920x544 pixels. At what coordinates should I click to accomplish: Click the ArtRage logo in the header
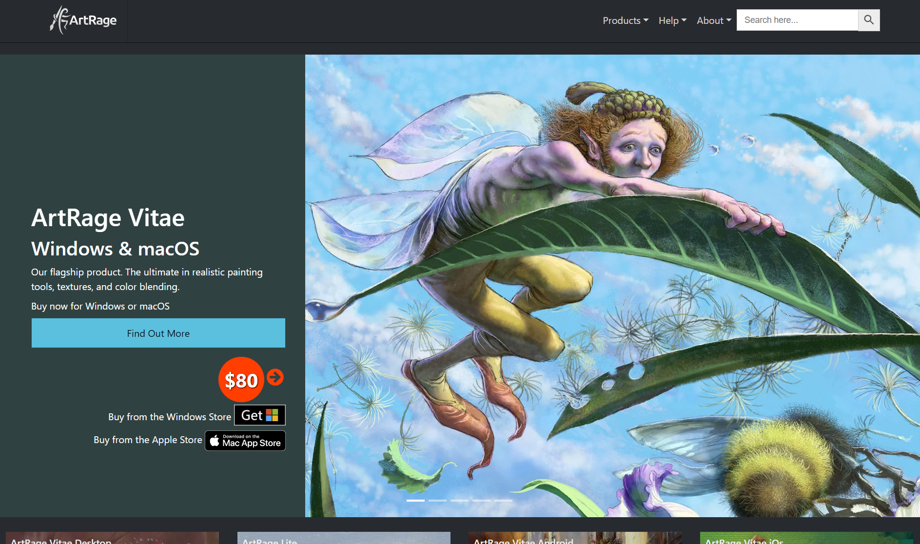(x=83, y=20)
